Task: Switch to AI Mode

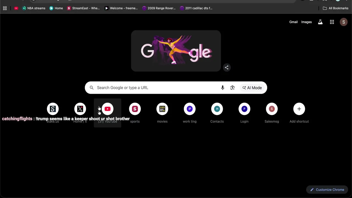Action: 252,88
